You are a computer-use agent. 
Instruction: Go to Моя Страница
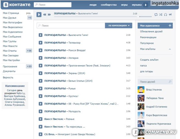[x=11, y=13]
